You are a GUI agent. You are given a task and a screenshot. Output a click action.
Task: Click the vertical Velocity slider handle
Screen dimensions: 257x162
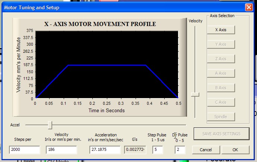coord(195,95)
